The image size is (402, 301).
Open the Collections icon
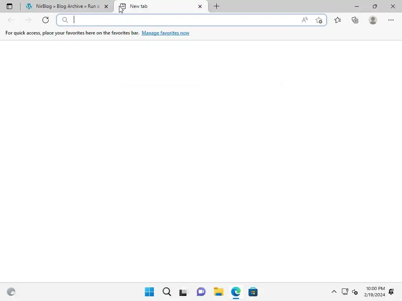click(355, 20)
